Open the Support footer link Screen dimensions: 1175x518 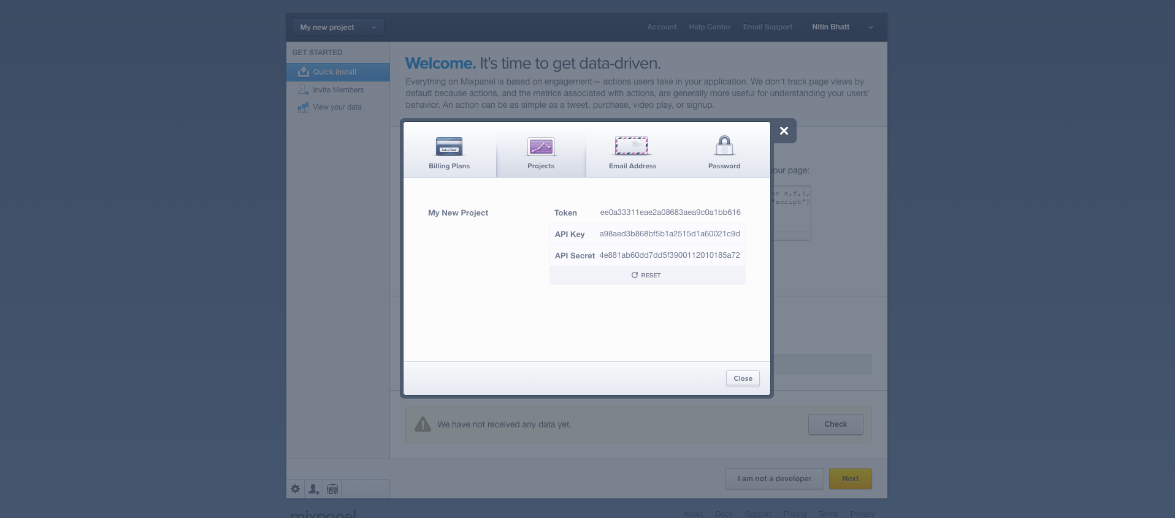757,514
